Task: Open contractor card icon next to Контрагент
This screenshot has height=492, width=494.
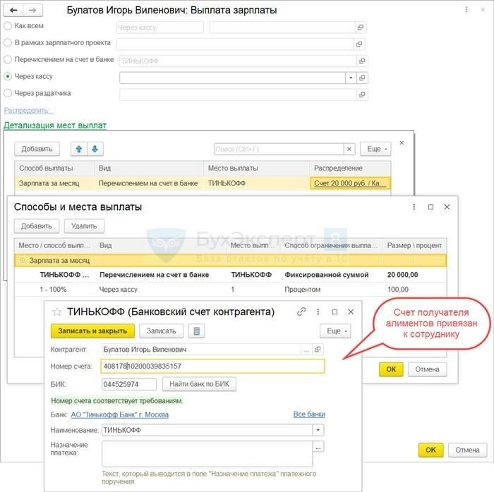Action: 318,349
